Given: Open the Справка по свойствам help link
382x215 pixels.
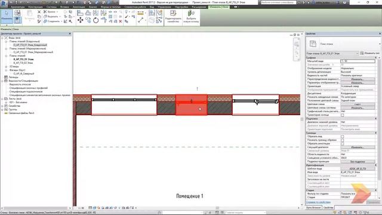Looking at the screenshot, I should (x=318, y=202).
